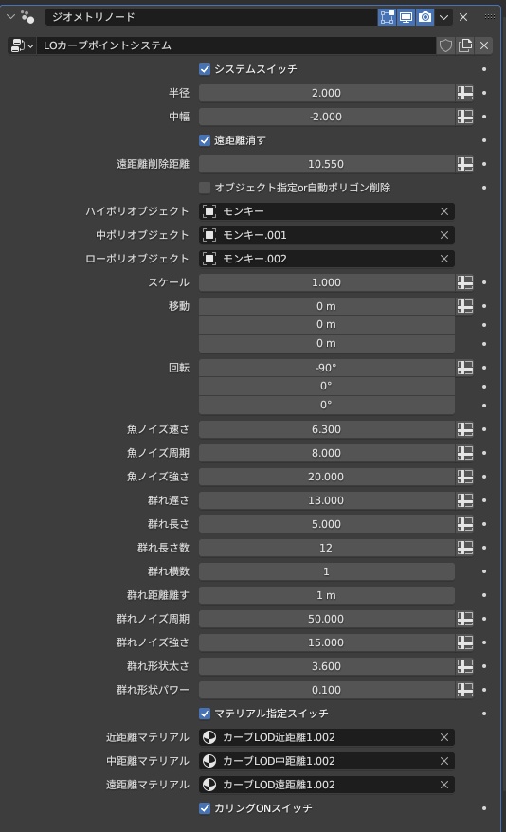Click the 半径 value slider
This screenshot has height=832, width=506.
[326, 93]
